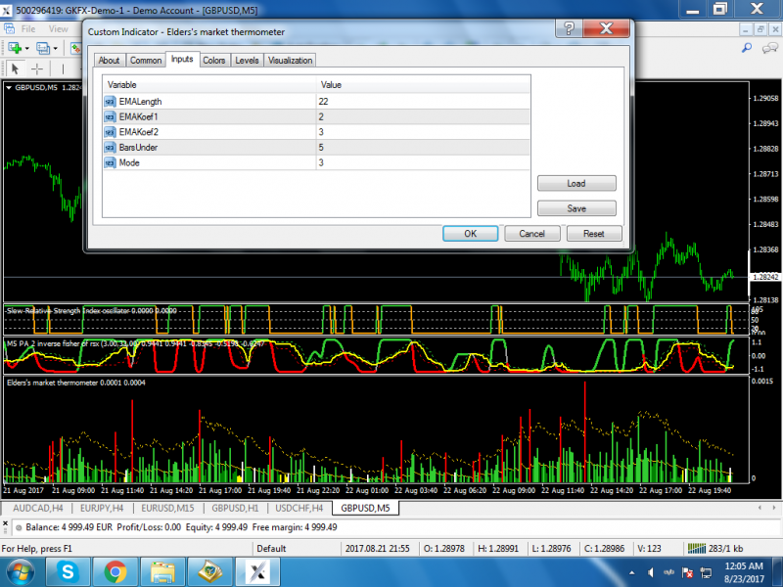Click the Save button
Viewport: 783px width, 587px height.
click(576, 208)
